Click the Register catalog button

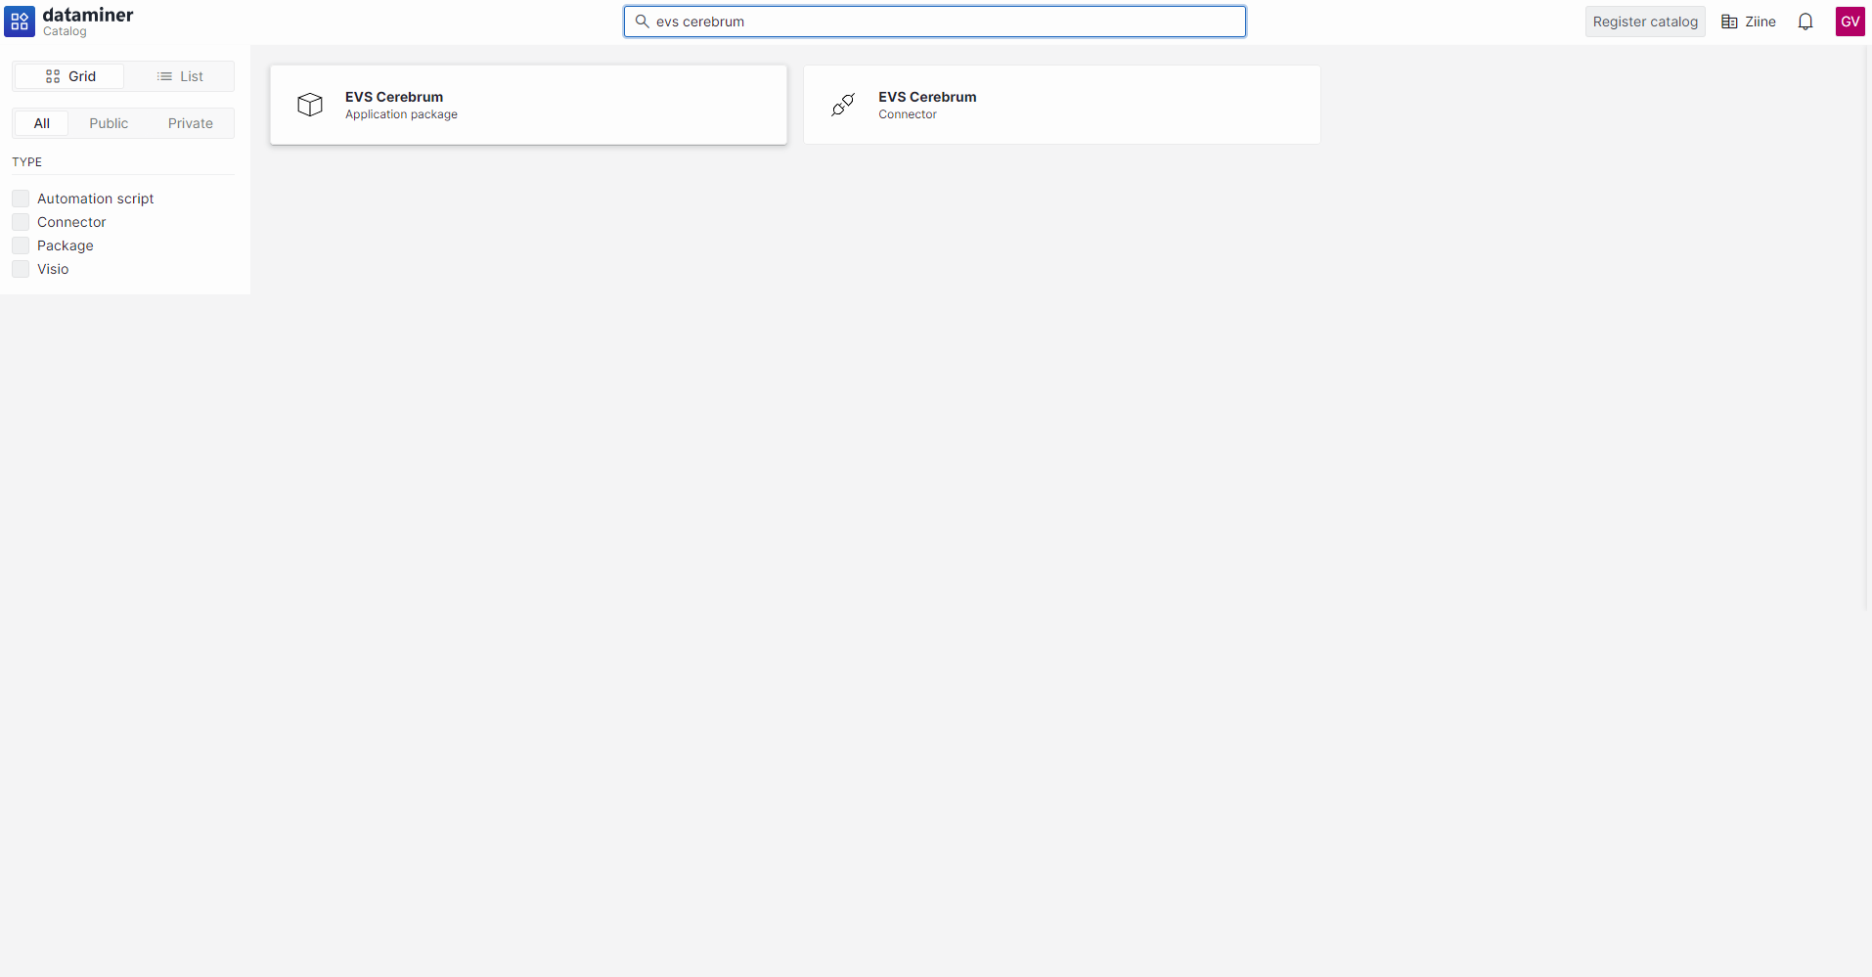click(x=1645, y=22)
